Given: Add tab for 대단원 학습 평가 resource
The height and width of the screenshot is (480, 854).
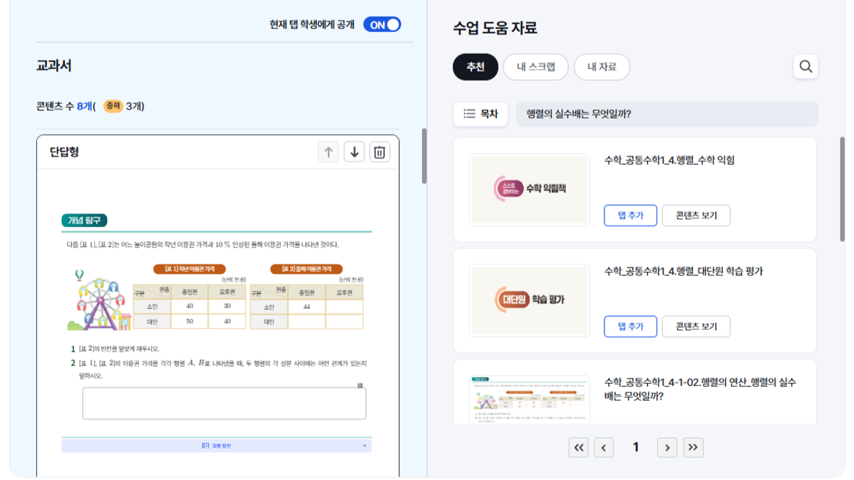Looking at the screenshot, I should tap(630, 327).
